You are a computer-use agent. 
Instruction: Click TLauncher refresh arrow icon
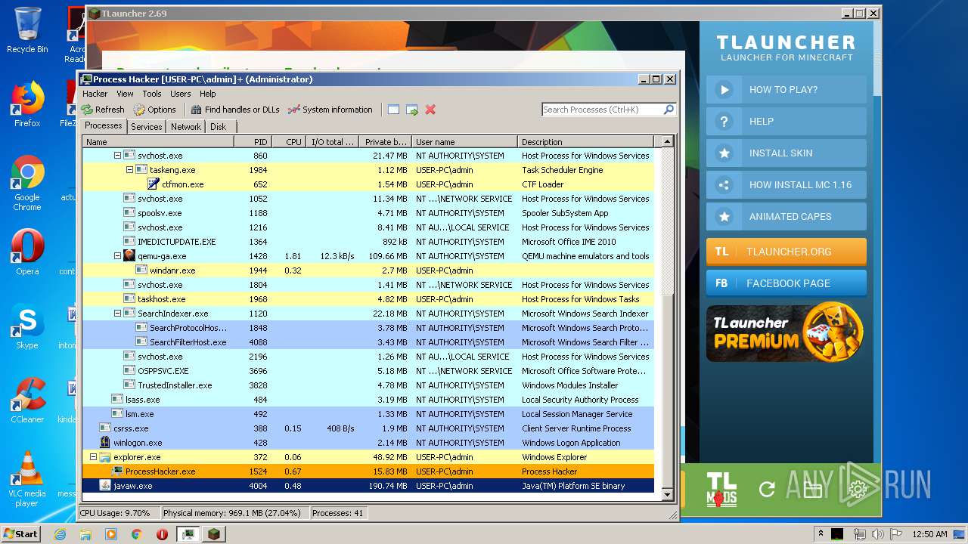tap(767, 490)
